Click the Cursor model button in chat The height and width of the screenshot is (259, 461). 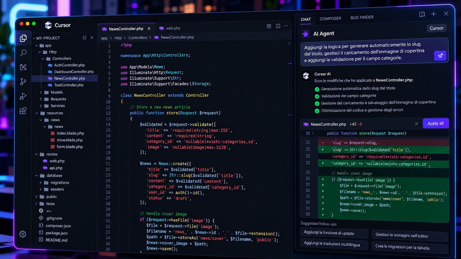(436, 28)
